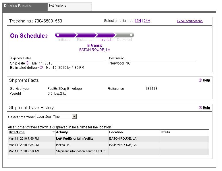Click BATON ROUGE, LA in Left FedEx origin row

(123, 139)
